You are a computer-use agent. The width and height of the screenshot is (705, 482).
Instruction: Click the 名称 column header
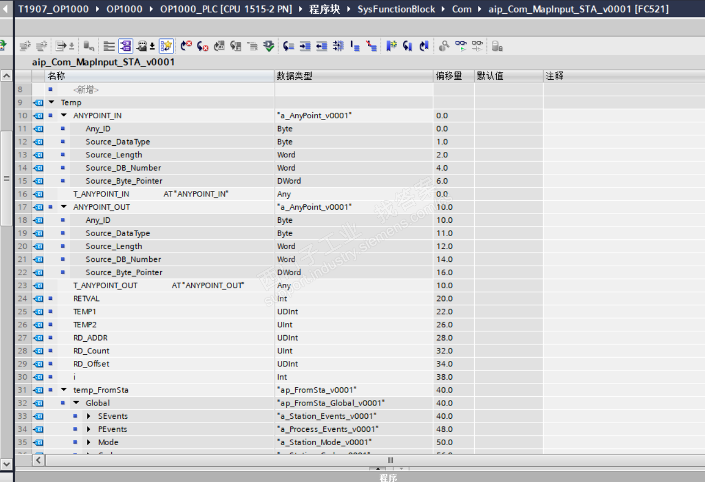[160, 76]
